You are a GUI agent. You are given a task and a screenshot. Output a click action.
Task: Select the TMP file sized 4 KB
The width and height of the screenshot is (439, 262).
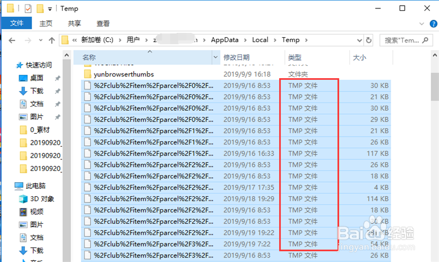(x=236, y=187)
